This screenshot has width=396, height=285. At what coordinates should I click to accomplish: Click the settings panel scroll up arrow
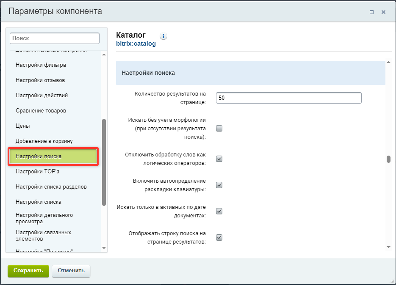coord(389,62)
